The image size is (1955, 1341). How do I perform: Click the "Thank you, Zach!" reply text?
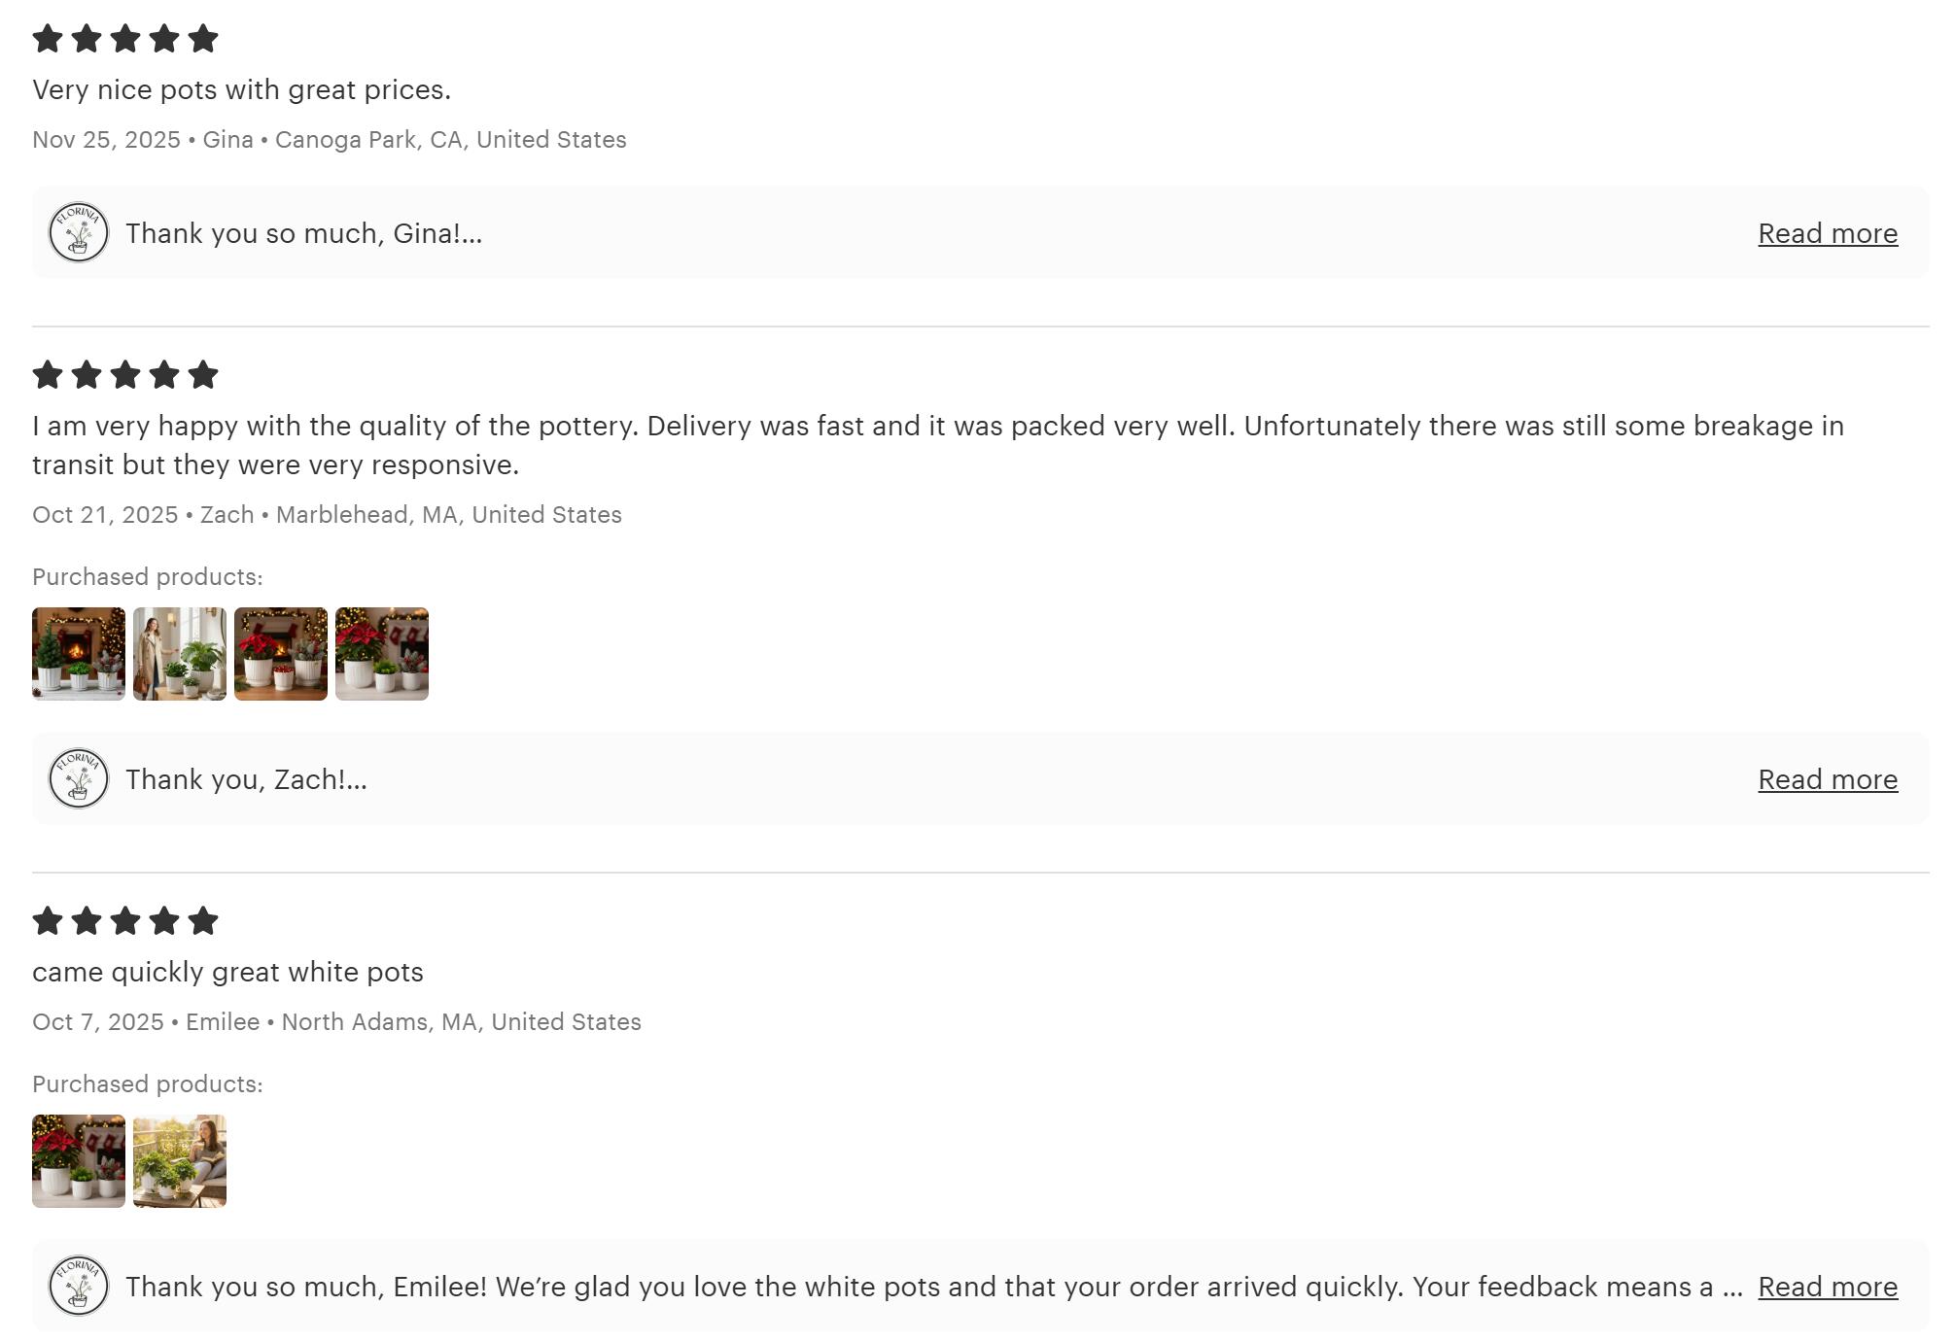coord(246,779)
